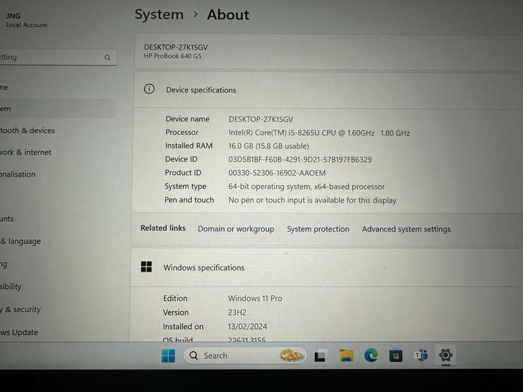
Task: Click the Windows specifications logo icon
Action: [146, 267]
